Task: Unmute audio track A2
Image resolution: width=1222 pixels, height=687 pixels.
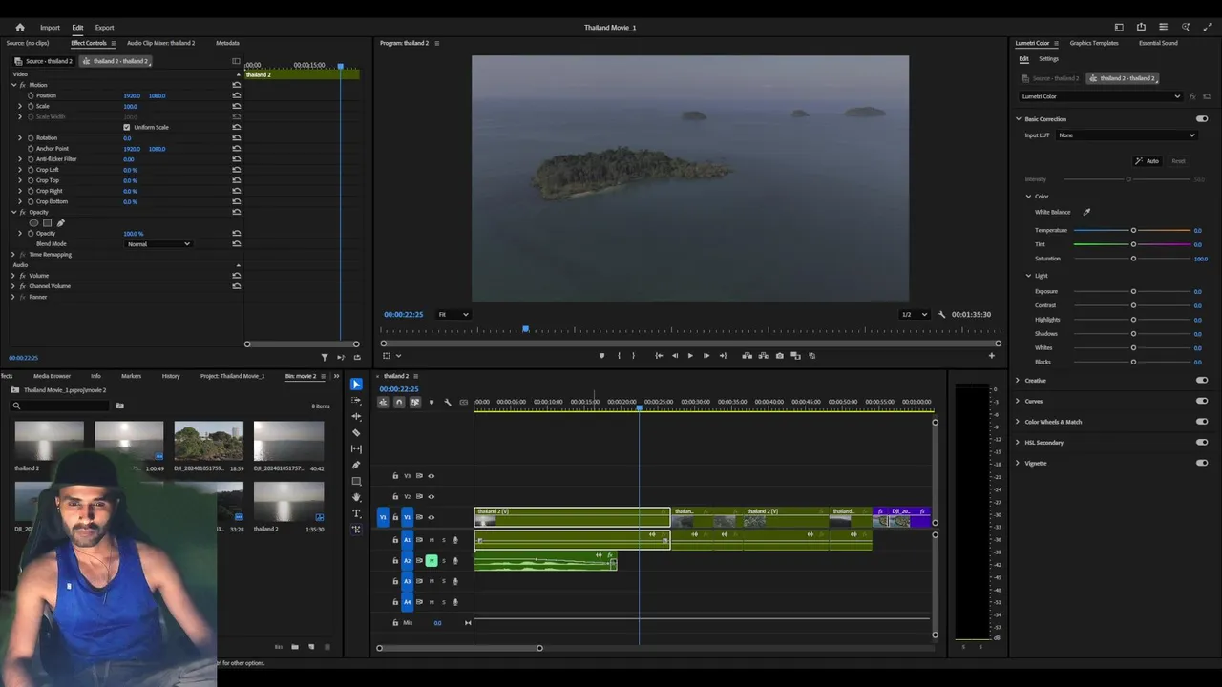Action: click(x=431, y=560)
